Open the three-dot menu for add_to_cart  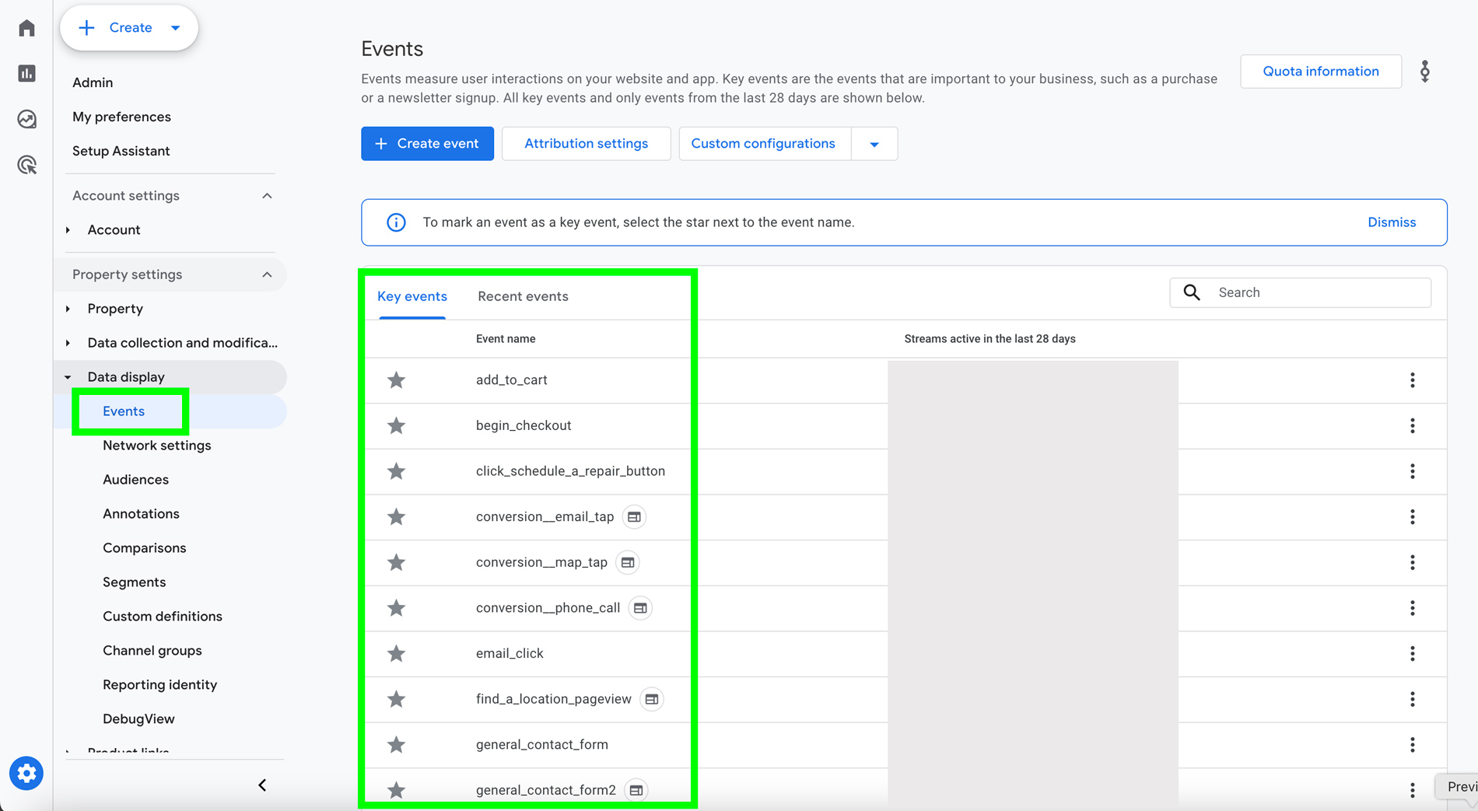(x=1413, y=380)
